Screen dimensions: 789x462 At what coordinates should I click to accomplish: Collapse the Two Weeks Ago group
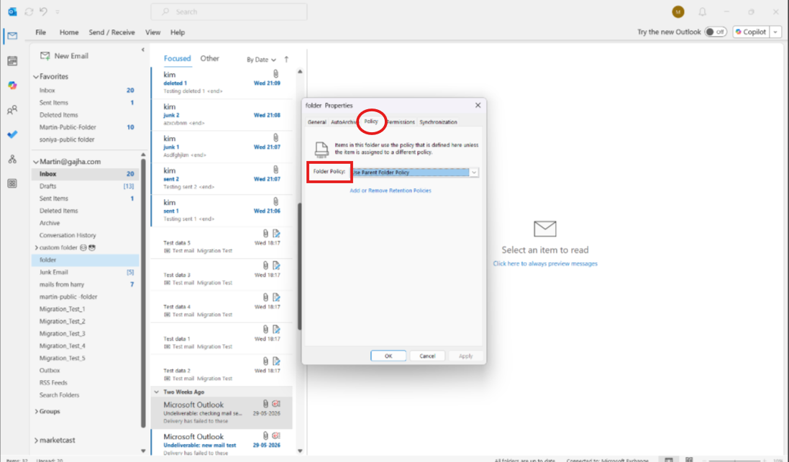pyautogui.click(x=156, y=392)
